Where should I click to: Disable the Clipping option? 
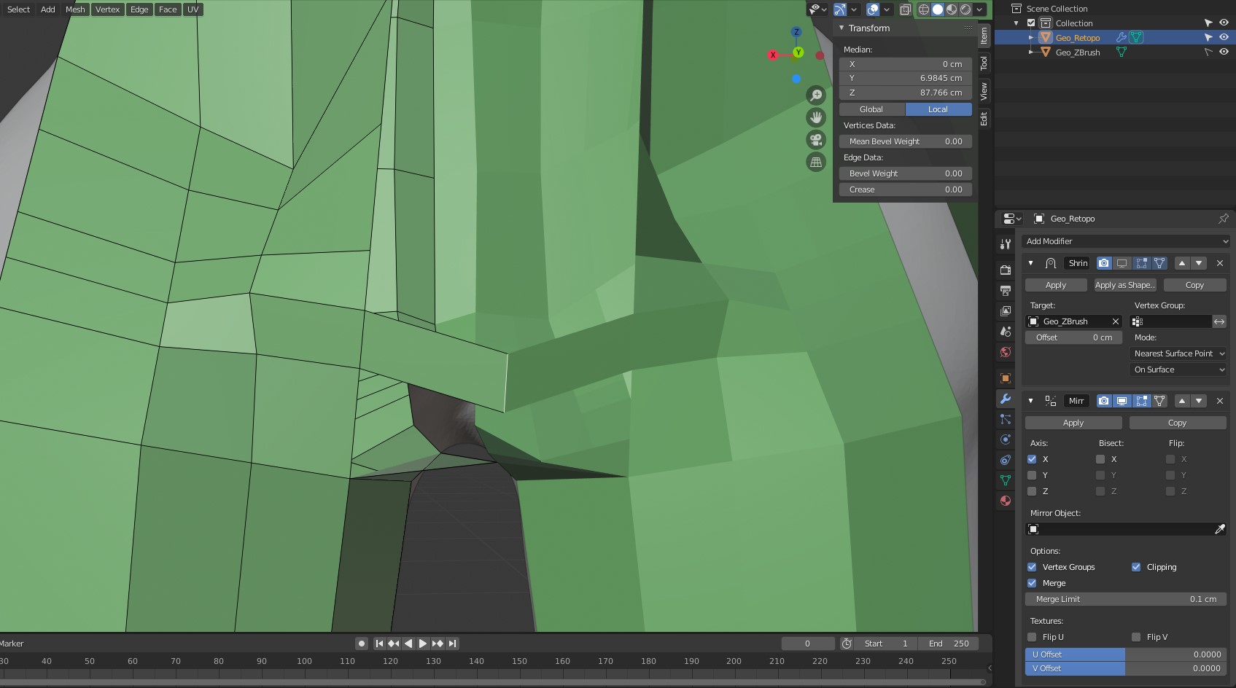[x=1136, y=567]
